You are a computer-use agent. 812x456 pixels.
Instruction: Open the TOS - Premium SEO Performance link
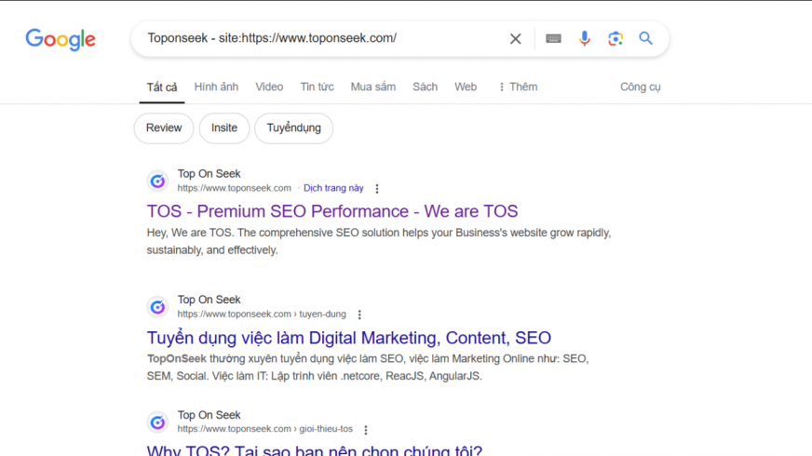(332, 211)
